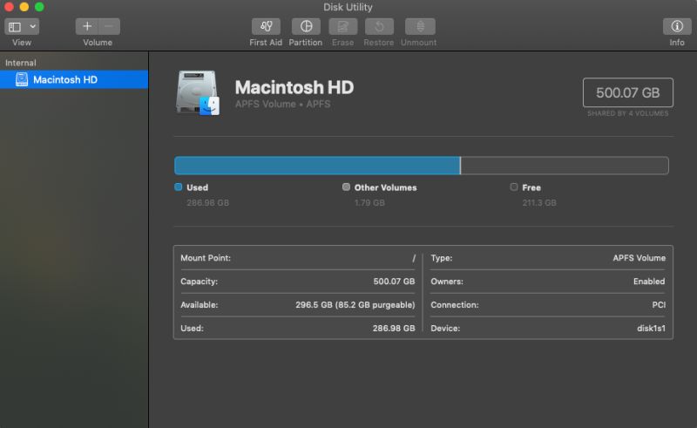Screen dimensions: 697x428
Task: Click the 500.07 GB capacity box
Action: tap(627, 92)
